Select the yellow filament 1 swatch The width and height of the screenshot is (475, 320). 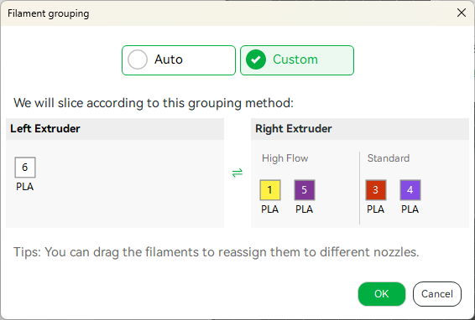pyautogui.click(x=270, y=190)
